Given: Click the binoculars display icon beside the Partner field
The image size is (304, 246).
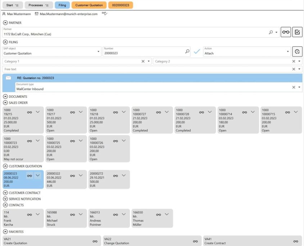Looking at the screenshot, I should click(x=285, y=32).
